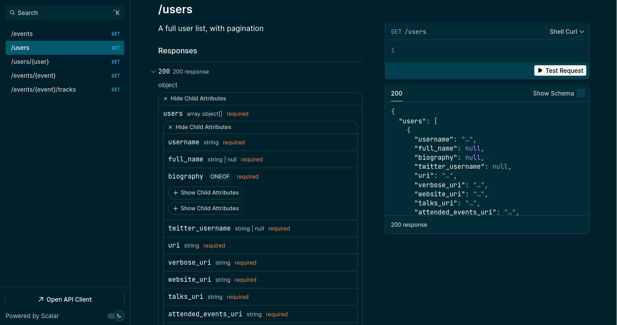
Task: Open the /events endpoint in sidebar
Action: pos(65,34)
